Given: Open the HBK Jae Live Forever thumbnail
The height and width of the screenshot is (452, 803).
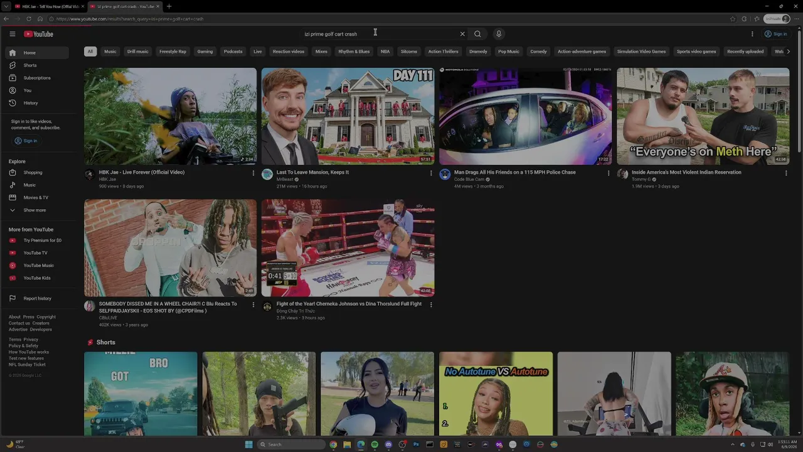Looking at the screenshot, I should click(171, 116).
